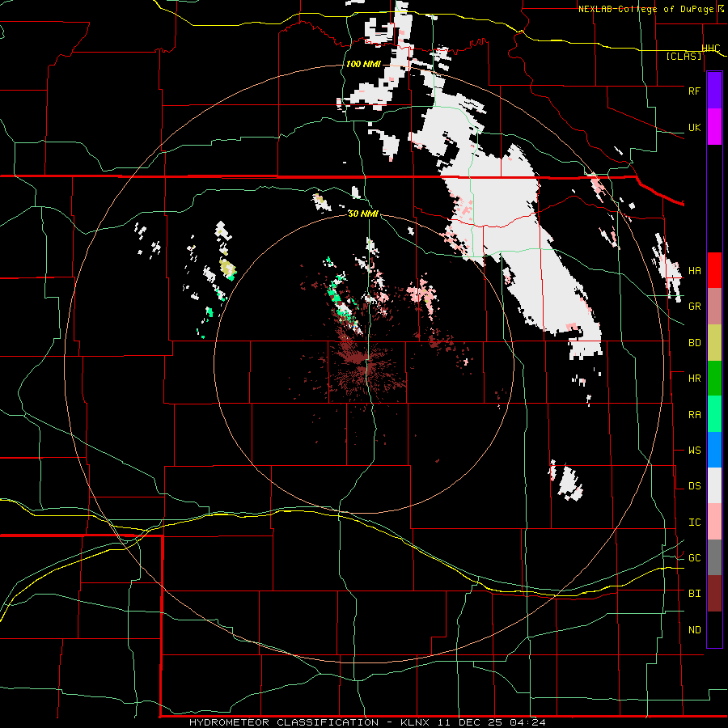The image size is (728, 728).
Task: Click the WS blue legend swatch
Action: pos(714,450)
